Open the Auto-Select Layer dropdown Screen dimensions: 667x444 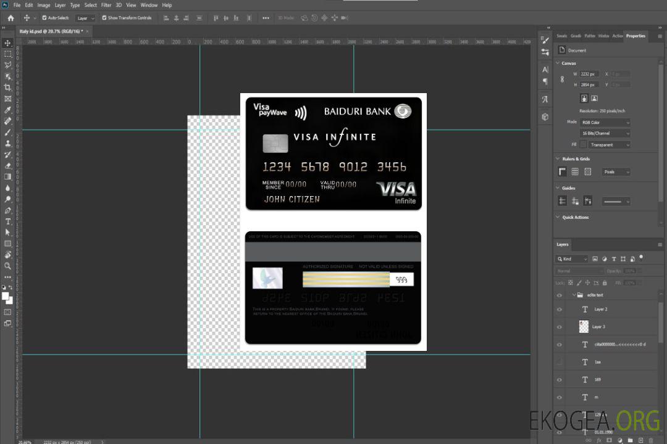coord(85,18)
